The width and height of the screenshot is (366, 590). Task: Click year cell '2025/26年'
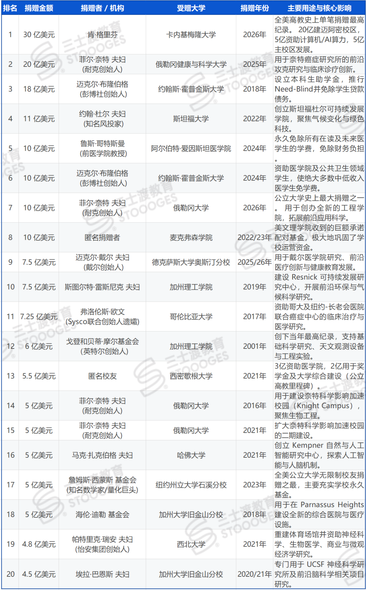tap(255, 262)
